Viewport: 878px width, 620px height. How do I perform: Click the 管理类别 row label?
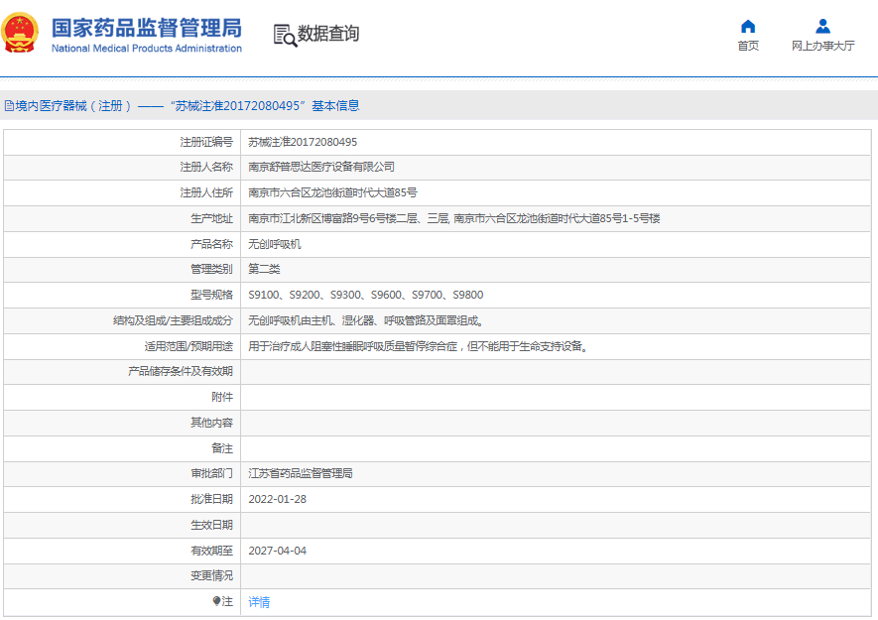click(211, 269)
